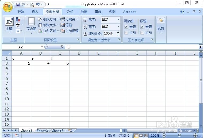
Task: Go to the first sheet tab arrow
Action: tap(4, 131)
